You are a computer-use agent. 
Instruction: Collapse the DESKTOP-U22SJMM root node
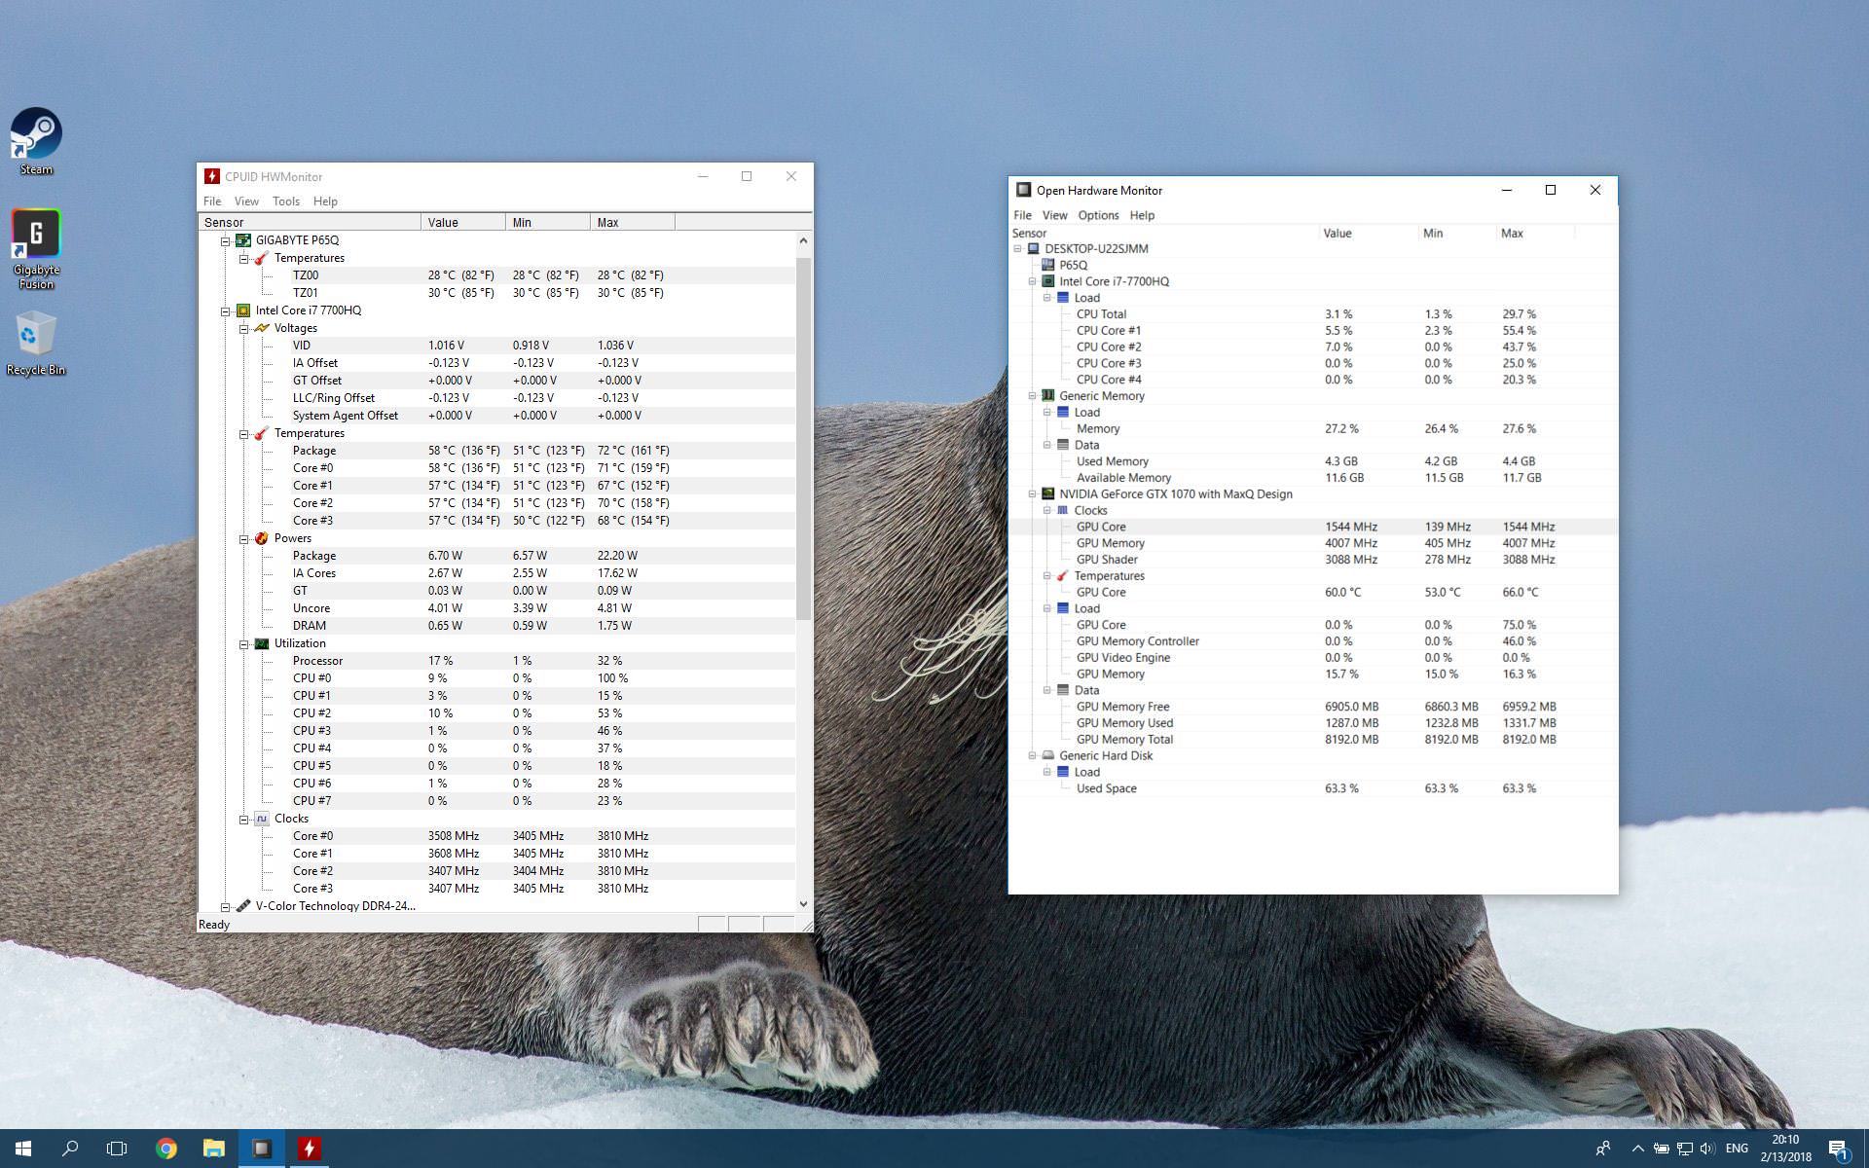tap(1017, 248)
